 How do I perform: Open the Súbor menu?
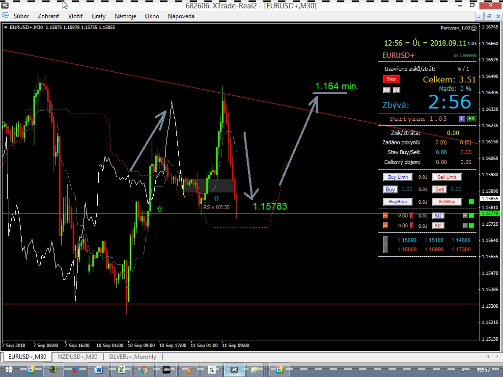coord(21,16)
